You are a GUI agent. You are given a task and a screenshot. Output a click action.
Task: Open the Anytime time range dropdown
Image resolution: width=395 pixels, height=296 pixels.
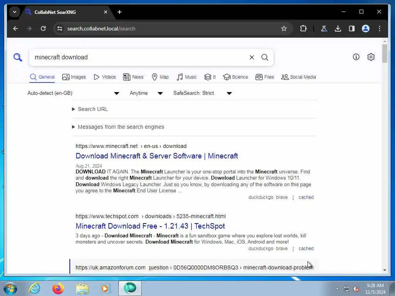(x=146, y=93)
